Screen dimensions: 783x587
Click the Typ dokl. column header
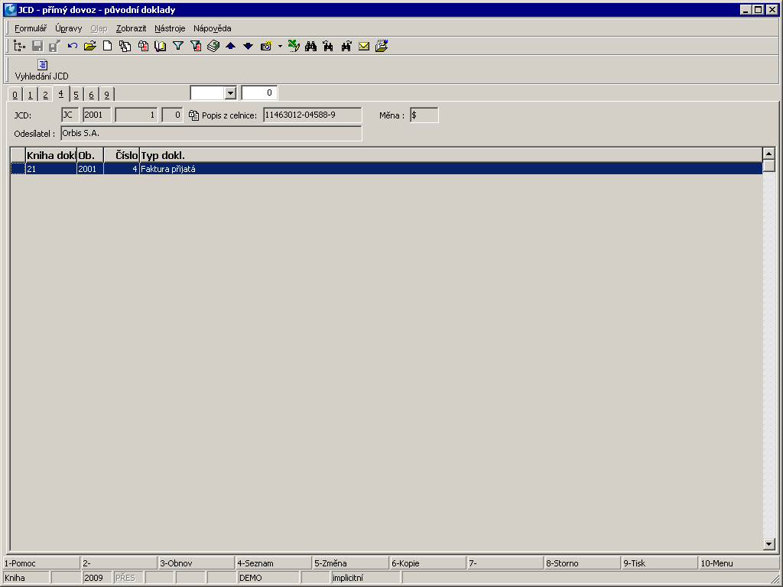tap(451, 155)
